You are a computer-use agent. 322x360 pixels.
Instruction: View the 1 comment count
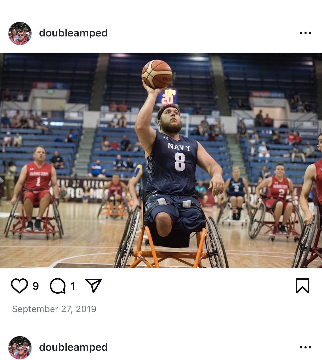73,286
